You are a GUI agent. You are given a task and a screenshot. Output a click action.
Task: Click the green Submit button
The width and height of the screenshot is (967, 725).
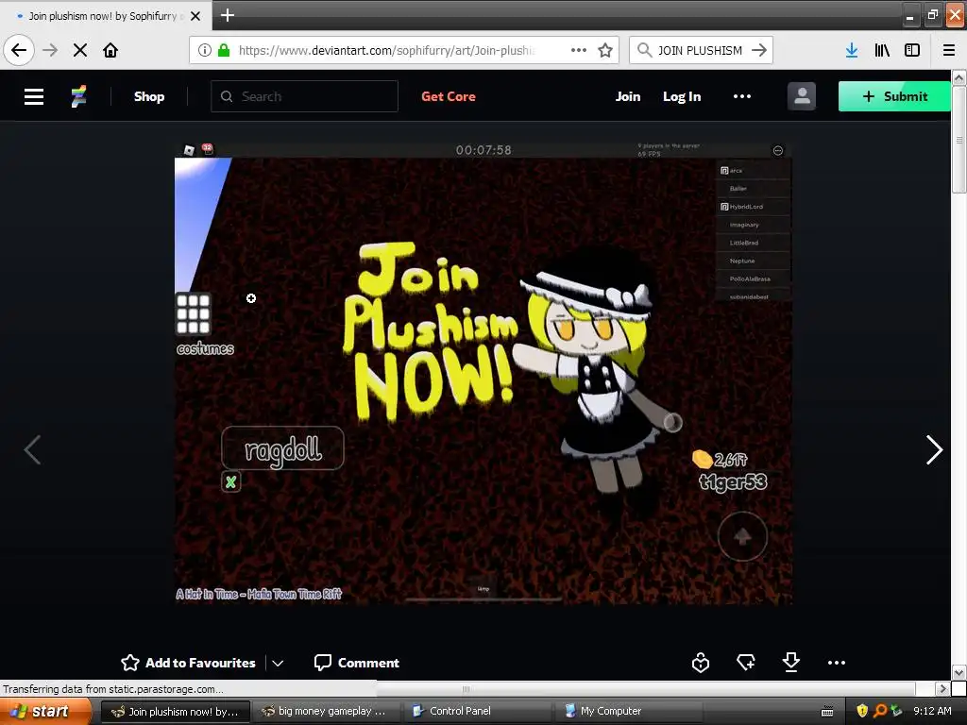[893, 96]
